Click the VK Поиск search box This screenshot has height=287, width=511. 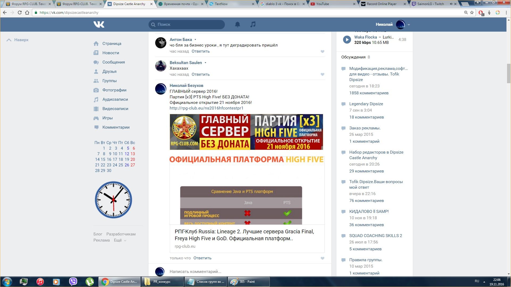(x=187, y=24)
